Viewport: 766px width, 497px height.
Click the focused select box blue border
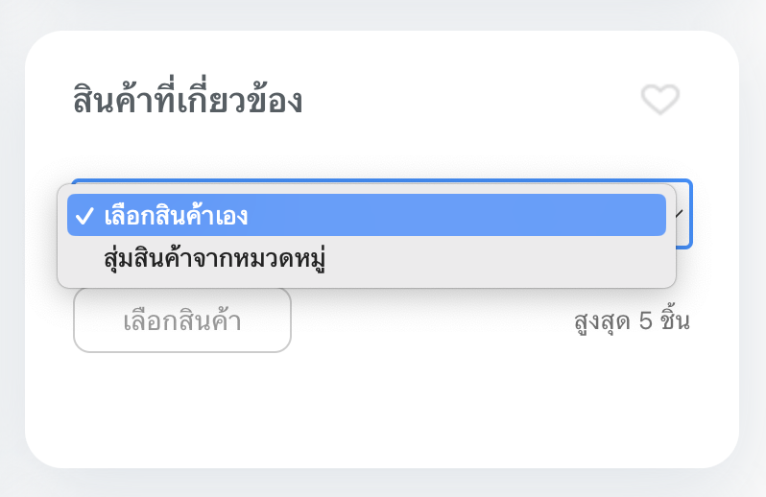point(690,230)
